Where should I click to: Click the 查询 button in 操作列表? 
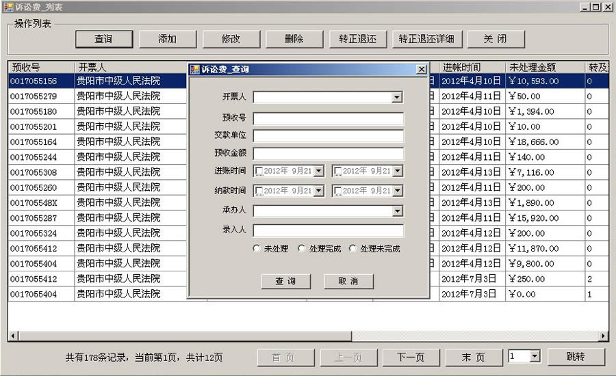(x=104, y=39)
